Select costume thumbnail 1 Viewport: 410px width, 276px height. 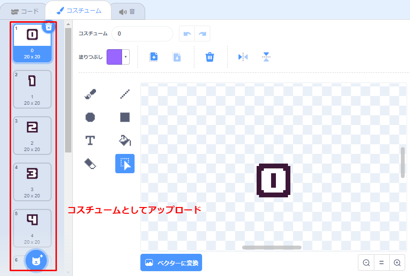coord(32,89)
